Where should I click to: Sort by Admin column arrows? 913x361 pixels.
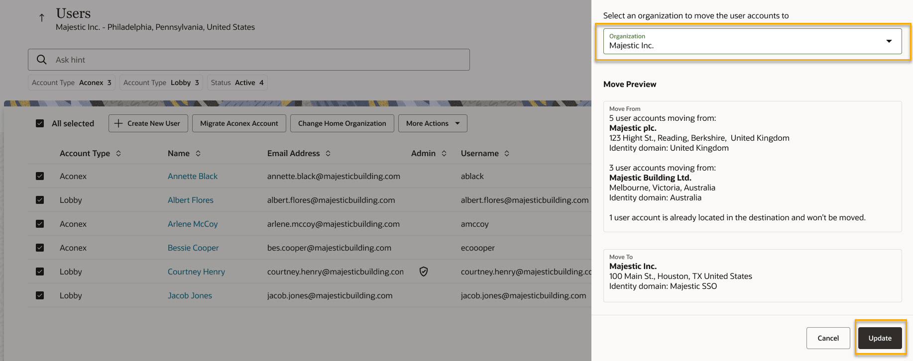coord(444,153)
